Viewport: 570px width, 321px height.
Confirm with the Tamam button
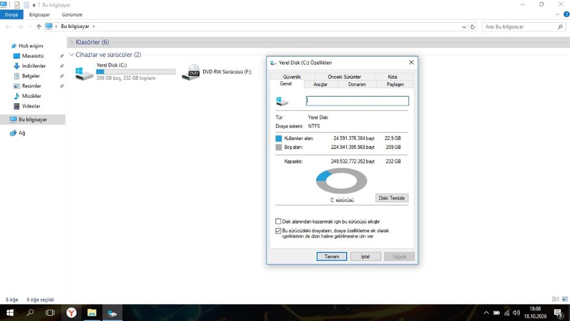(332, 256)
